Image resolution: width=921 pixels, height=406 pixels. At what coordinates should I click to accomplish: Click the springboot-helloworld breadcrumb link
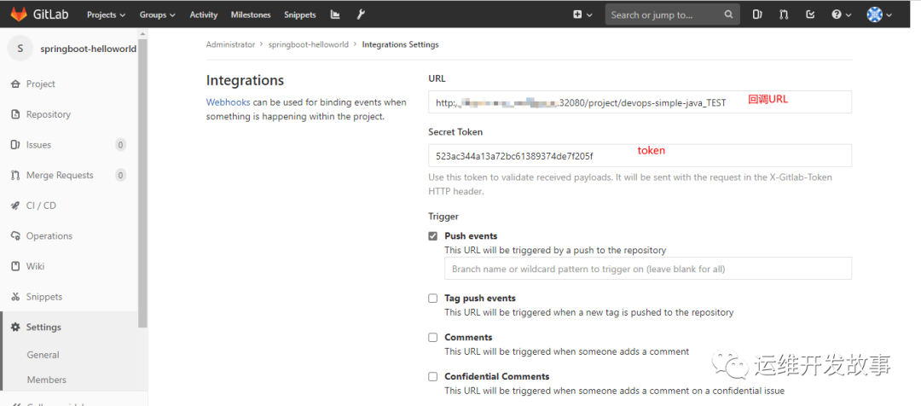[x=309, y=44]
